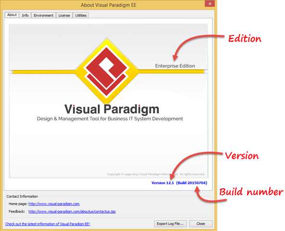Click the Version 12.1 text
285x231 pixels.
point(162,183)
